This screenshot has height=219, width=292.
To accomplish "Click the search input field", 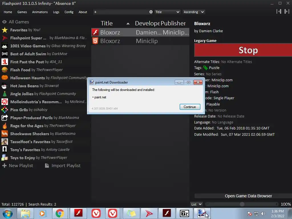I will 121,12.
